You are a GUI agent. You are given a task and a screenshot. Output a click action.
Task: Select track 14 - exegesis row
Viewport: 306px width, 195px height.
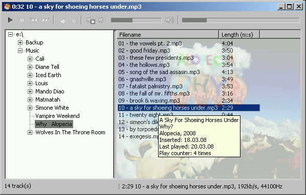pyautogui.click(x=138, y=136)
